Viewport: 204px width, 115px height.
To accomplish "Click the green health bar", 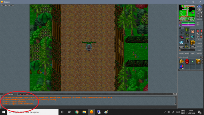I will click(x=188, y=23).
